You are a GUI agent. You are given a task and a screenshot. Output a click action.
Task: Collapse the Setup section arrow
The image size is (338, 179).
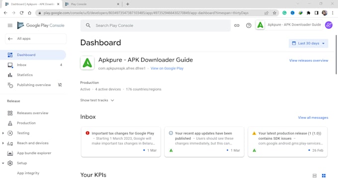pos(3,163)
